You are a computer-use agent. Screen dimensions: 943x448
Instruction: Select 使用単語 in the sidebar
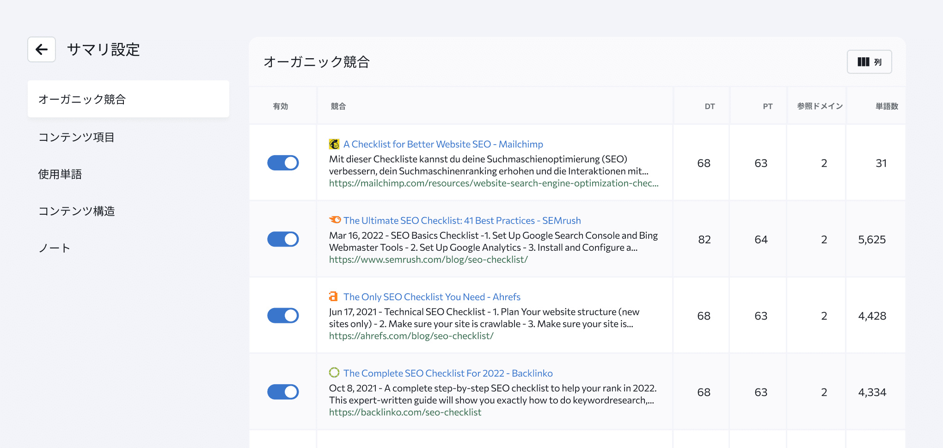pos(60,174)
